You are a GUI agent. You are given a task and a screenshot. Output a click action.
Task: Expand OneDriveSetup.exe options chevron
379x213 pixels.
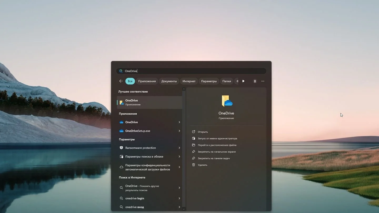point(179,131)
